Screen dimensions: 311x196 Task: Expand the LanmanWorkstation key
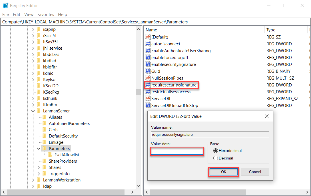pos(33,180)
